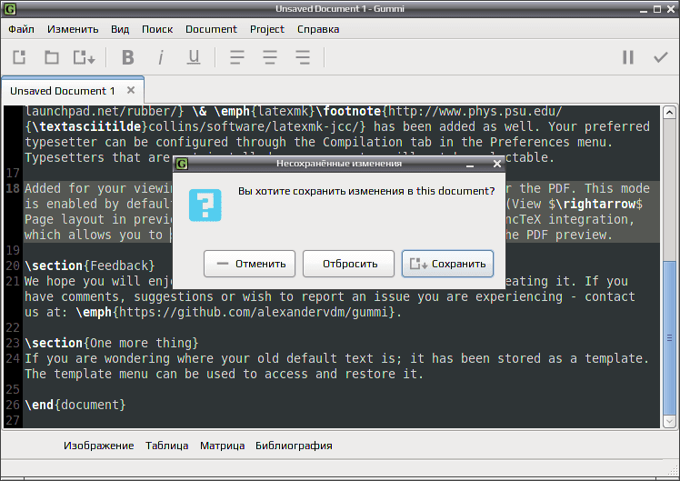Click the editor scrollbar up arrow
The height and width of the screenshot is (481, 680).
[669, 113]
